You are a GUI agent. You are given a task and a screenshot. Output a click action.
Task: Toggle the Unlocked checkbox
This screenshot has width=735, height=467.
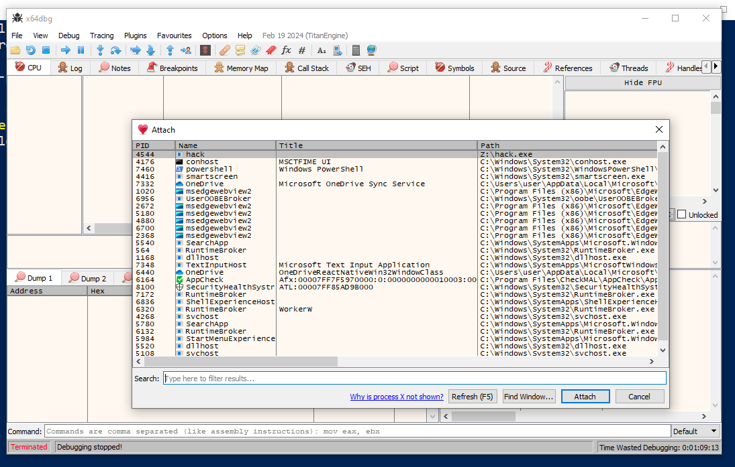pos(682,214)
